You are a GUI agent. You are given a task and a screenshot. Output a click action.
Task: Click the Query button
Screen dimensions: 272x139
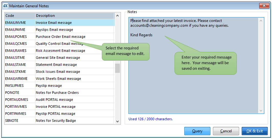point(197,131)
